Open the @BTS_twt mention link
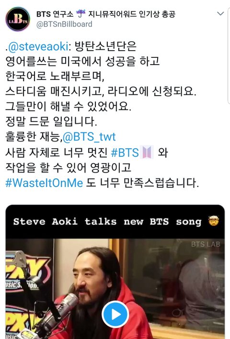Screen dimensions: 230x339 (x=89, y=137)
